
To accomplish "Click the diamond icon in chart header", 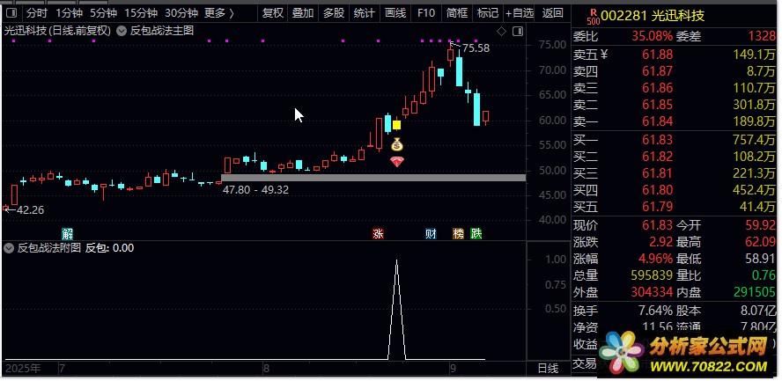I will [502, 32].
